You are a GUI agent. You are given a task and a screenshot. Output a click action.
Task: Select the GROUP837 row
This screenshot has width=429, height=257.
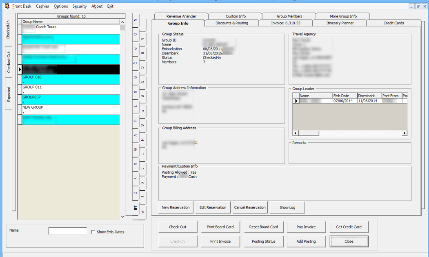(x=71, y=100)
